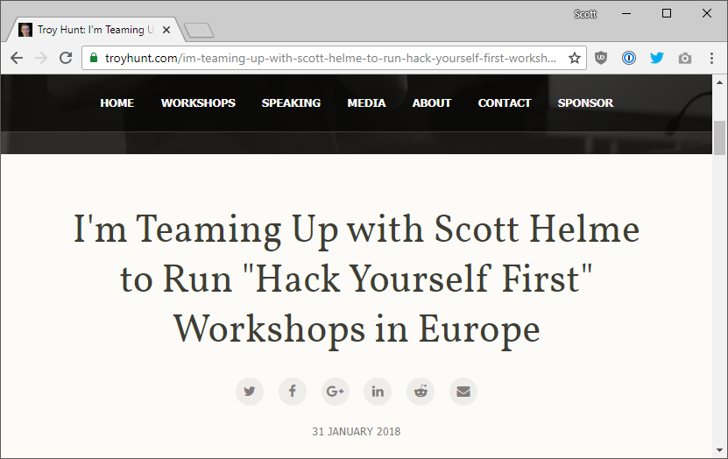728x459 pixels.
Task: Share the article on Twitter
Action: pos(250,391)
